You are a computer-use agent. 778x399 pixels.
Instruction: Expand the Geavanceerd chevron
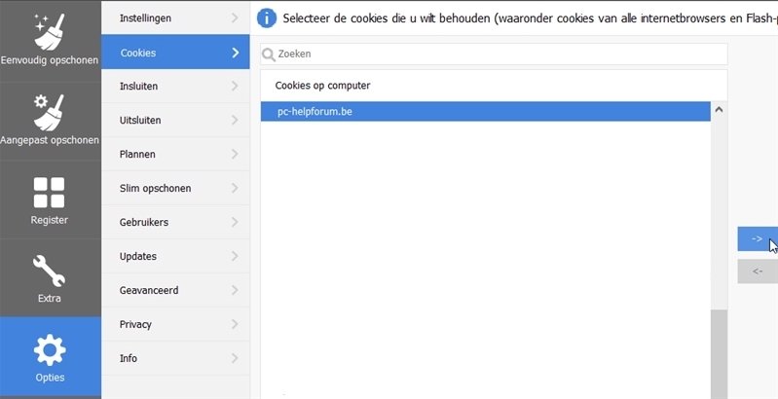pos(235,290)
